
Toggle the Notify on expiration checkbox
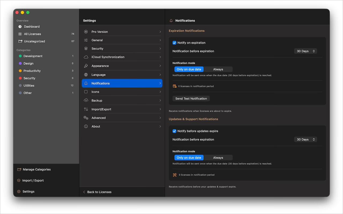pos(174,43)
